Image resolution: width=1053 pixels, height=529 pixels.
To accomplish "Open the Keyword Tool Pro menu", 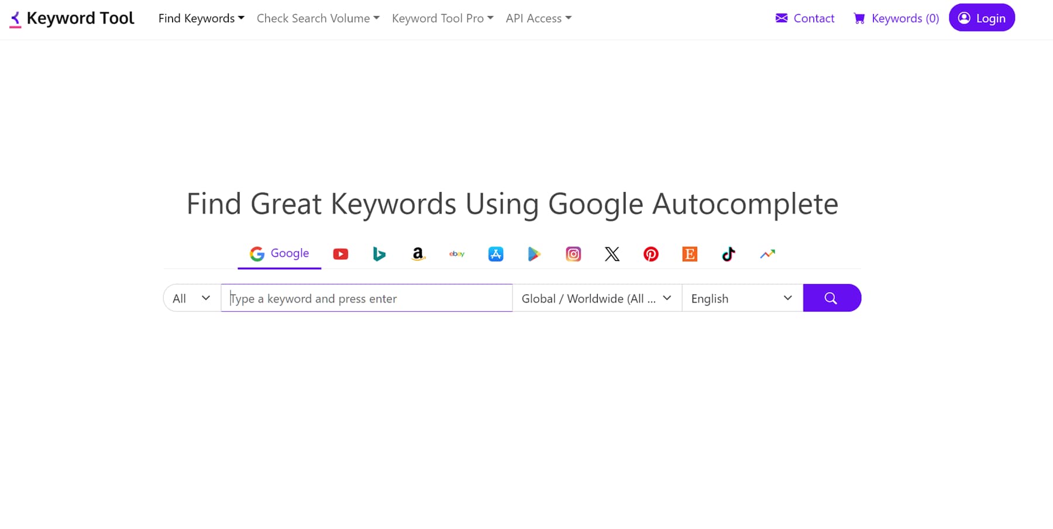I will (x=442, y=18).
